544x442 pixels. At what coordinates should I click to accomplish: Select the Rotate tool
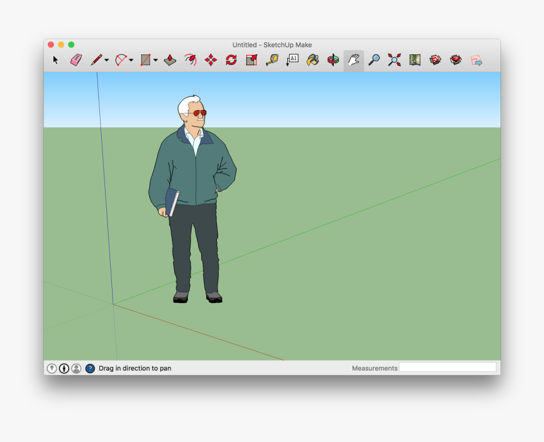point(231,60)
